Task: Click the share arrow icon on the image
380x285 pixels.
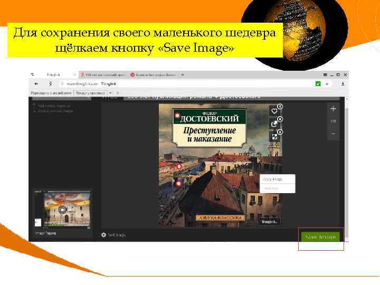Action: (x=274, y=124)
